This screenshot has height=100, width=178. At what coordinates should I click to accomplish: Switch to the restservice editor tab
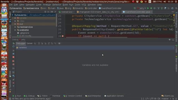point(67,12)
